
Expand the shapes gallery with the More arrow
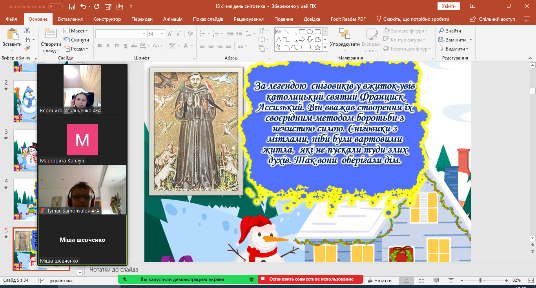tap(325, 48)
